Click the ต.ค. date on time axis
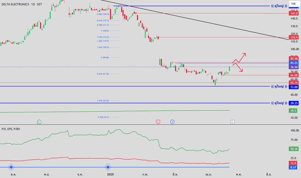Viewport: 301px width, 178px height. point(14,174)
